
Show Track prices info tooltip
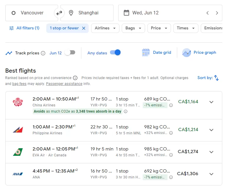point(43,53)
